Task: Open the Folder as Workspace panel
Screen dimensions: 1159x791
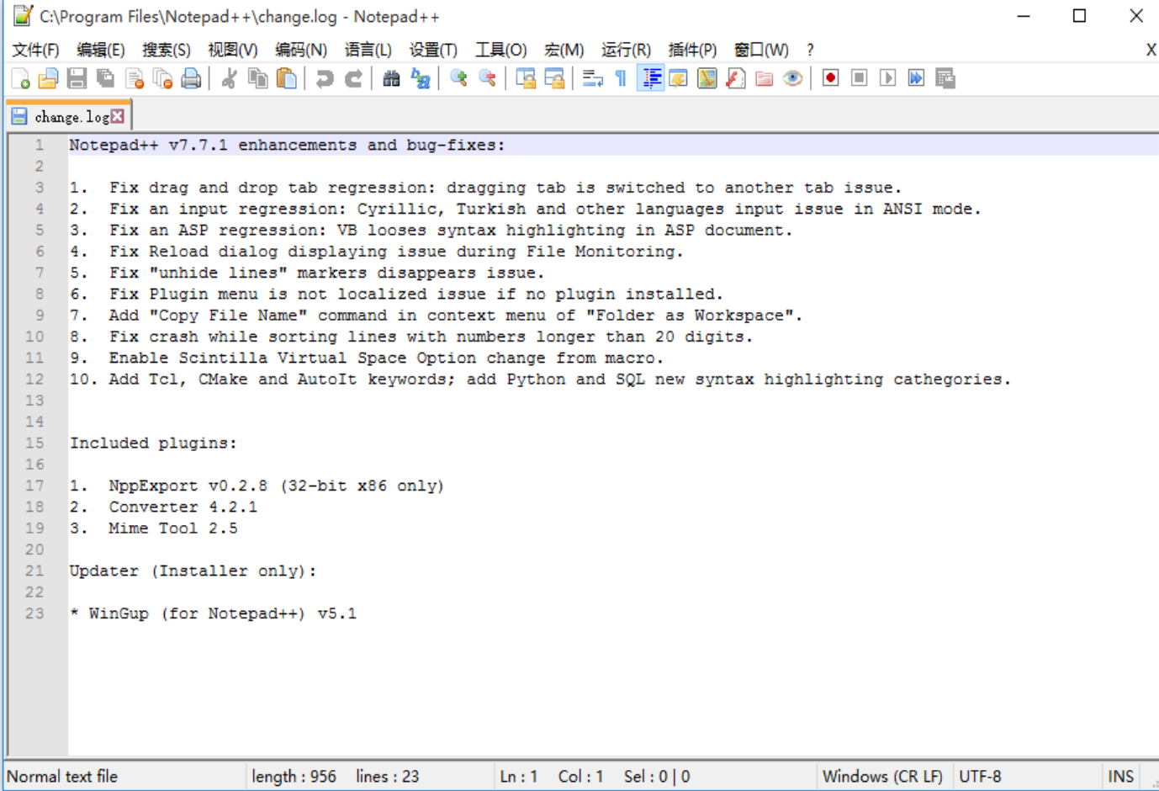Action: [765, 79]
